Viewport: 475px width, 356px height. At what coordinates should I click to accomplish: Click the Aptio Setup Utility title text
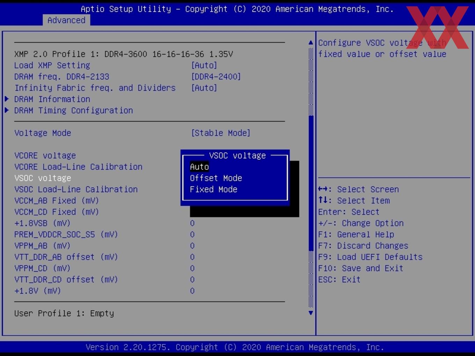click(237, 9)
